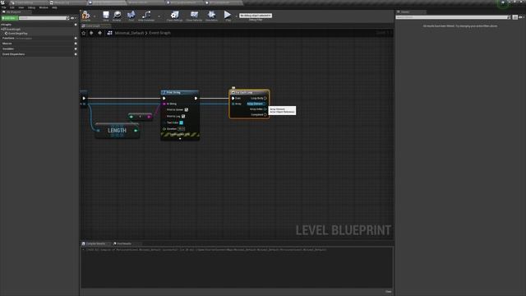
Task: Select the Macros section header
Action: (7, 44)
